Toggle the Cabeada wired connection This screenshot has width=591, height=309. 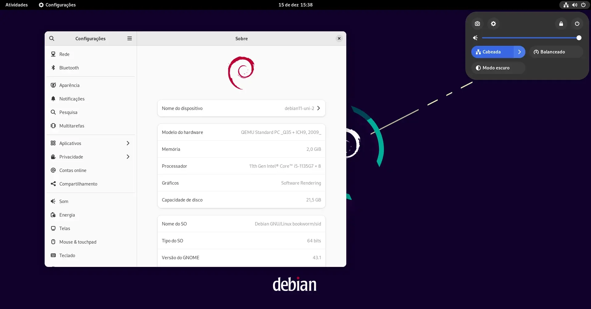tap(492, 52)
